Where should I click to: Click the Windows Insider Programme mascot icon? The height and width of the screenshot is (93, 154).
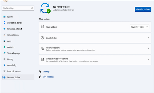(x=43, y=60)
